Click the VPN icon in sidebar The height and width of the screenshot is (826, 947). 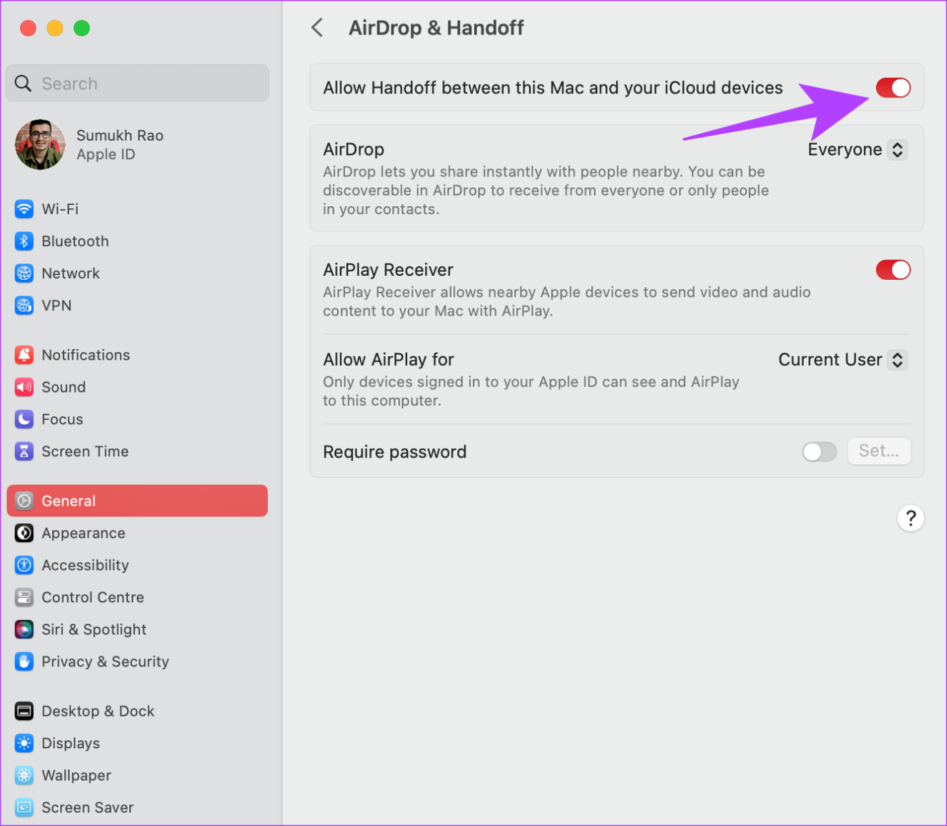click(24, 306)
